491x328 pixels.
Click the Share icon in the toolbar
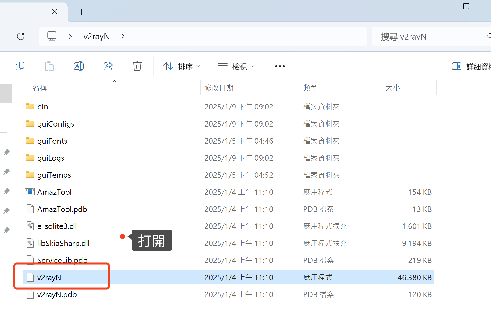coord(108,66)
